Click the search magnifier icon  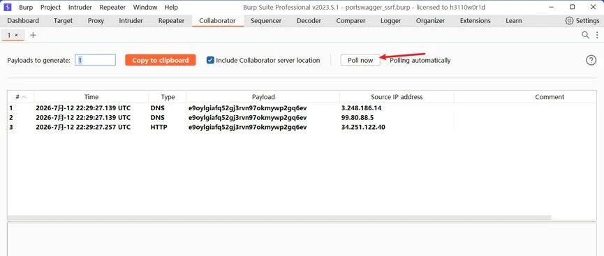[585, 35]
